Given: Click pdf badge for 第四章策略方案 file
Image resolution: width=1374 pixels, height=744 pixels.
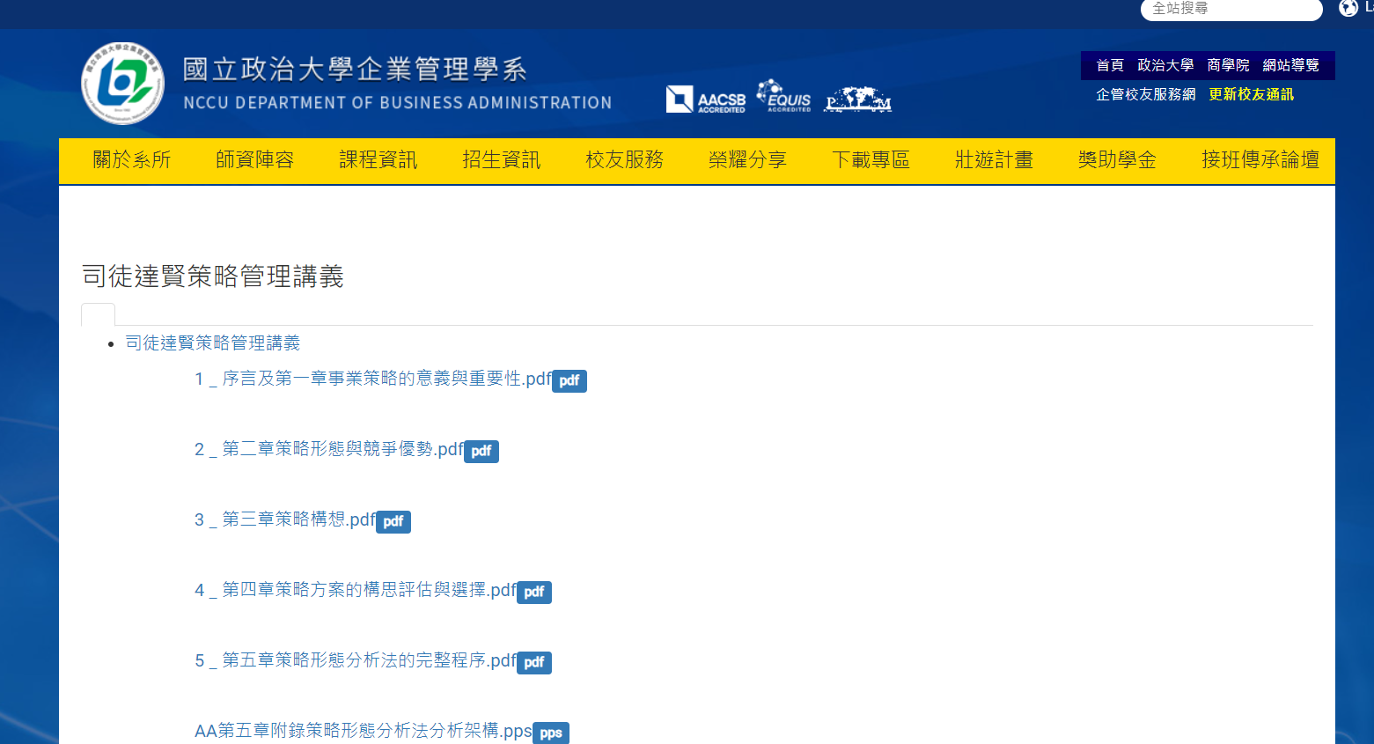Looking at the screenshot, I should [x=534, y=592].
